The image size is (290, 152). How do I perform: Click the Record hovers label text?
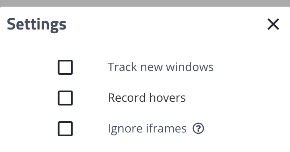pos(147,98)
